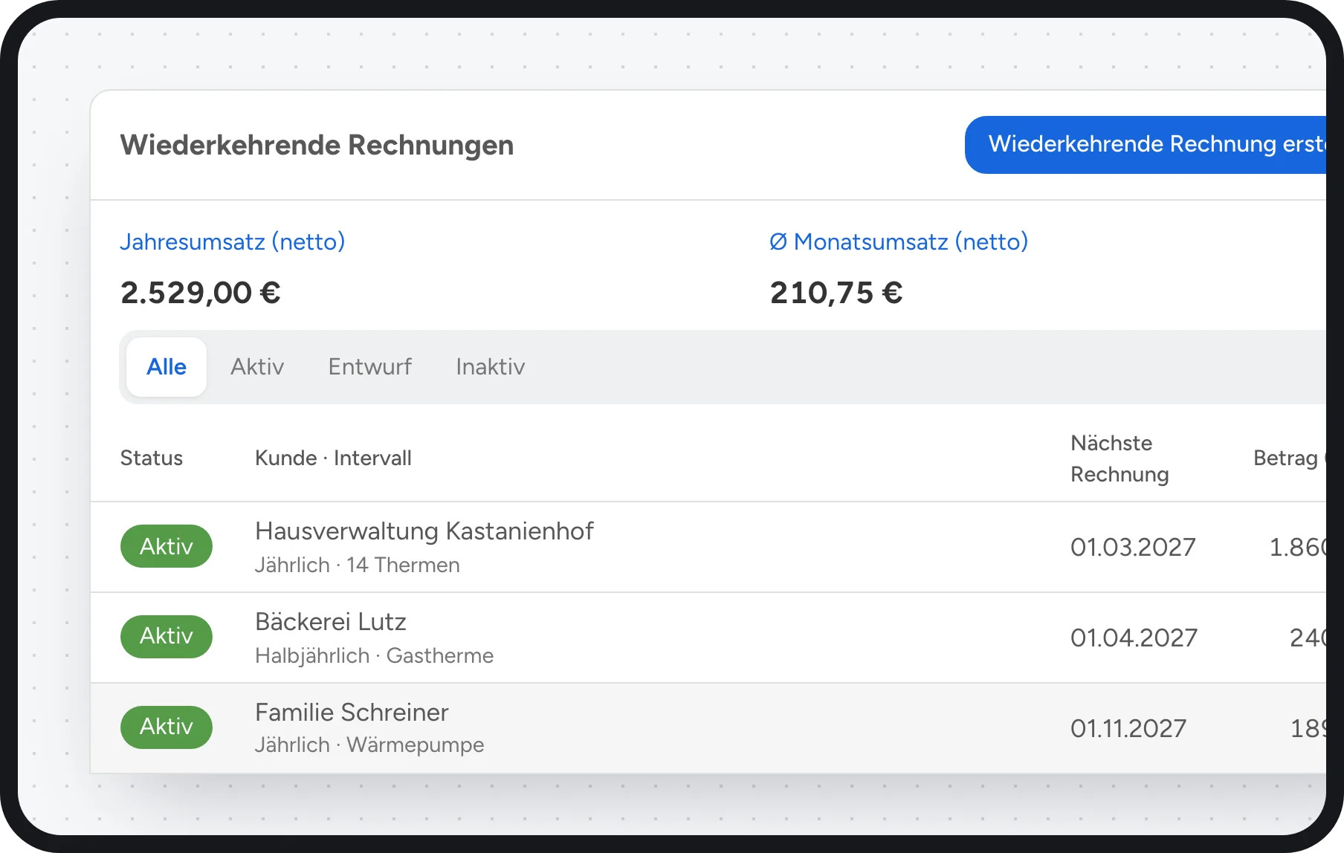Click the date 01.03.2027

point(1133,548)
